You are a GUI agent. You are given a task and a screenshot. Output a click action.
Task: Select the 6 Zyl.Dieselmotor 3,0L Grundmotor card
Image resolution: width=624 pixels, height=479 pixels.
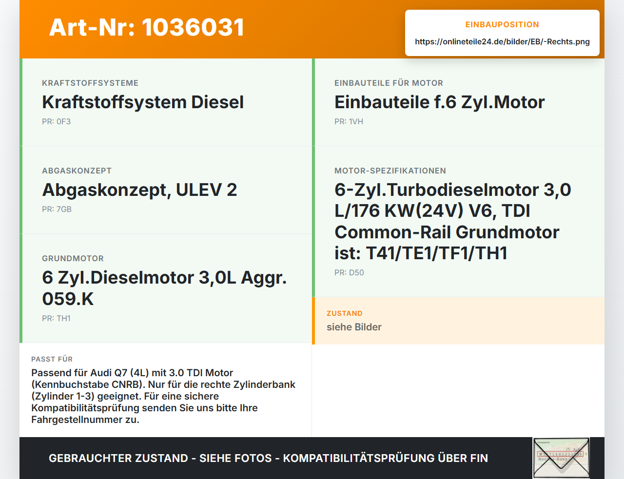coord(166,288)
